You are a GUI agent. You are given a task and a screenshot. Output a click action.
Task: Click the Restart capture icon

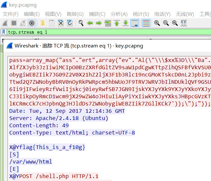tap(23, 23)
